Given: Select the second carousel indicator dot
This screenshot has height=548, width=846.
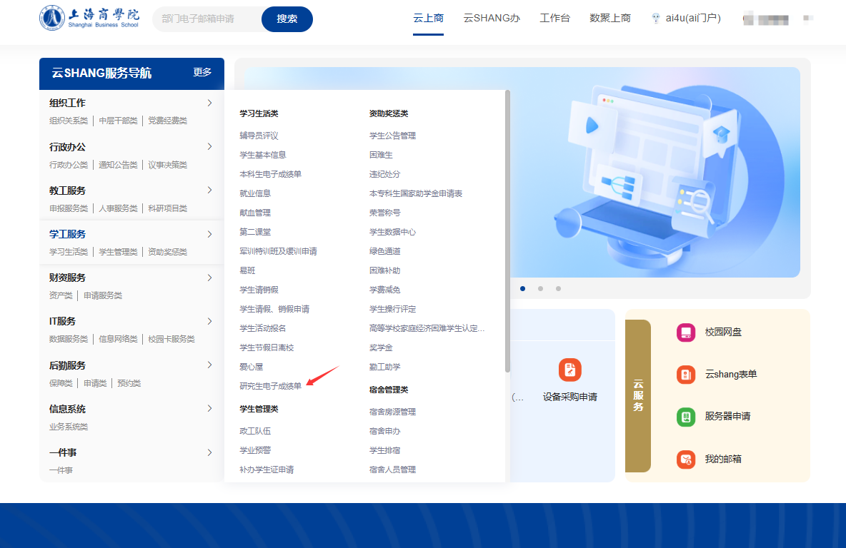Looking at the screenshot, I should pyautogui.click(x=540, y=288).
